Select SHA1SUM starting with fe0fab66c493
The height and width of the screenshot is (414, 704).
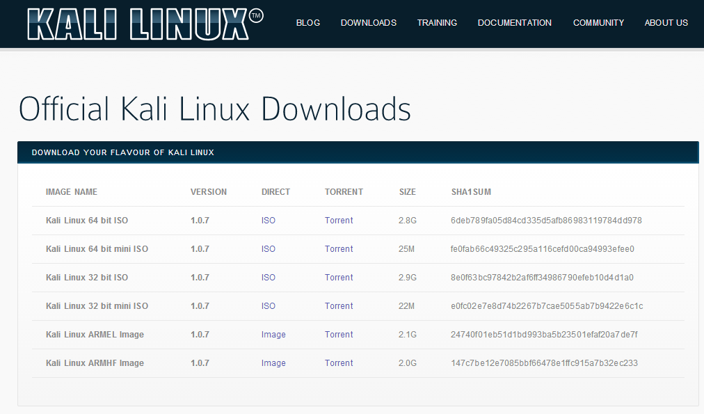[x=543, y=249]
